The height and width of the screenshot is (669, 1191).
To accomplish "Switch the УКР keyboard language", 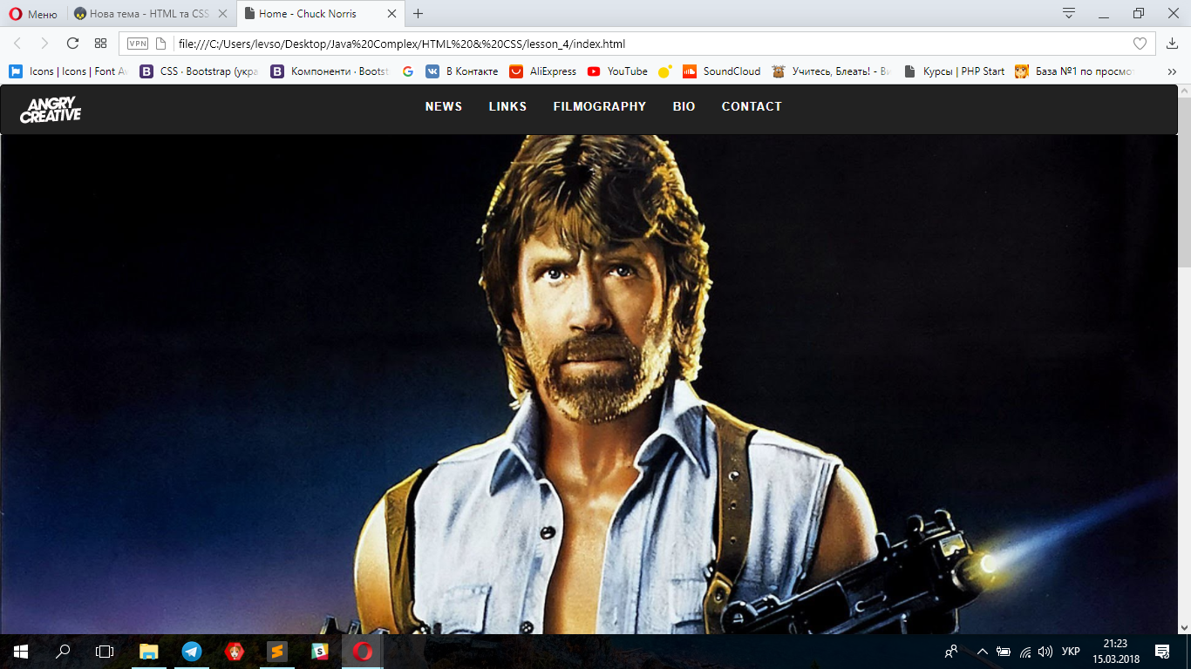I will (1072, 652).
